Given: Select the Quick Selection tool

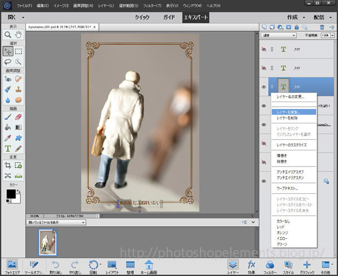Looking at the screenshot, I should pos(18,62).
